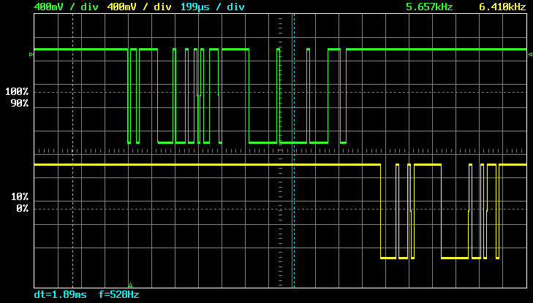Select the 10% reference level label
The width and height of the screenshot is (533, 303).
(20, 197)
